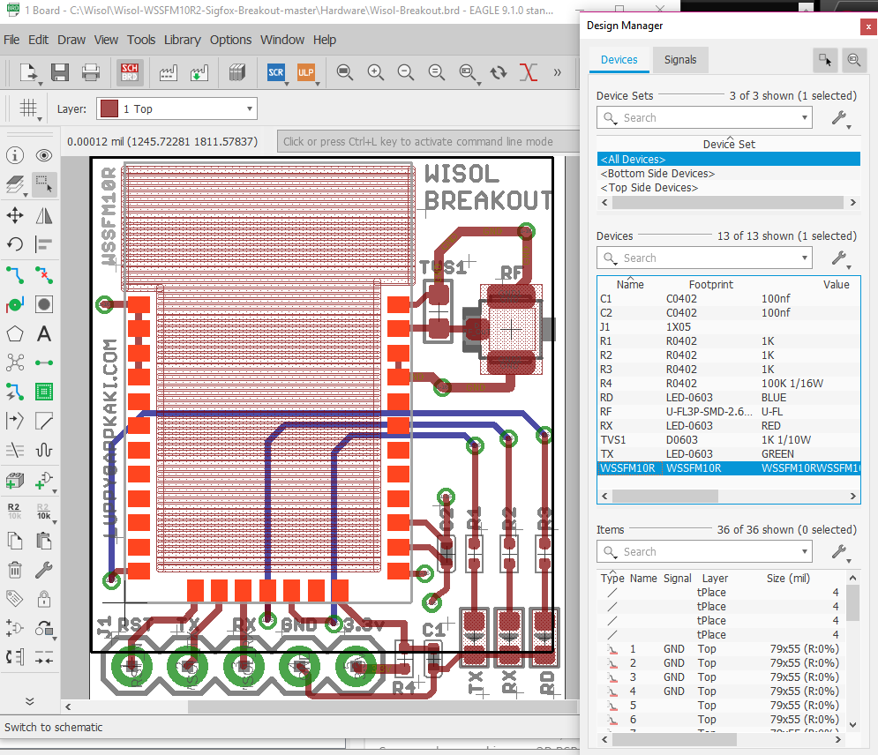Expand the Device Sets search dropdown
Screen dimensions: 878x755
pos(805,117)
